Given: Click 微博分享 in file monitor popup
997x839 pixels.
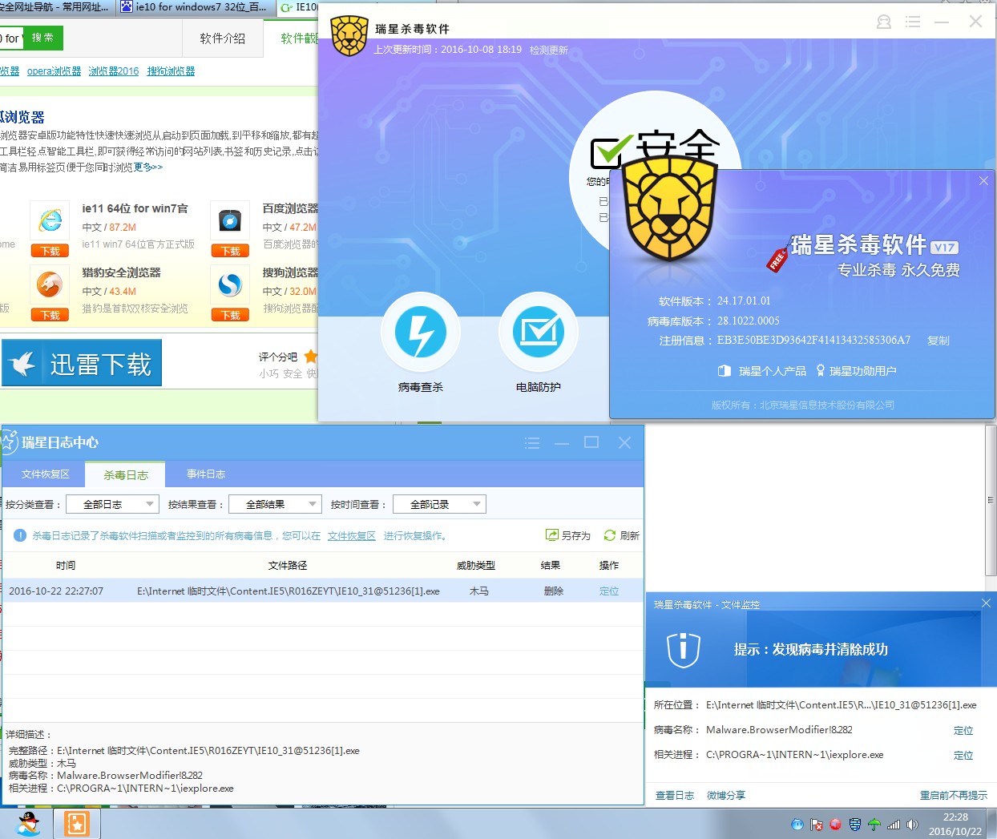Looking at the screenshot, I should pos(726,796).
